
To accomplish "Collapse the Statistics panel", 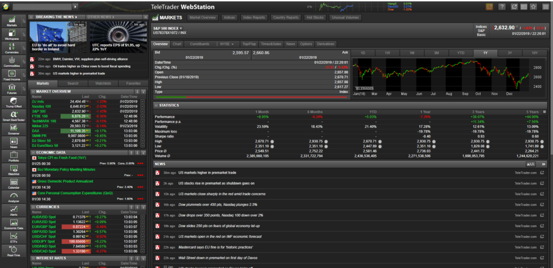I will click(x=156, y=105).
